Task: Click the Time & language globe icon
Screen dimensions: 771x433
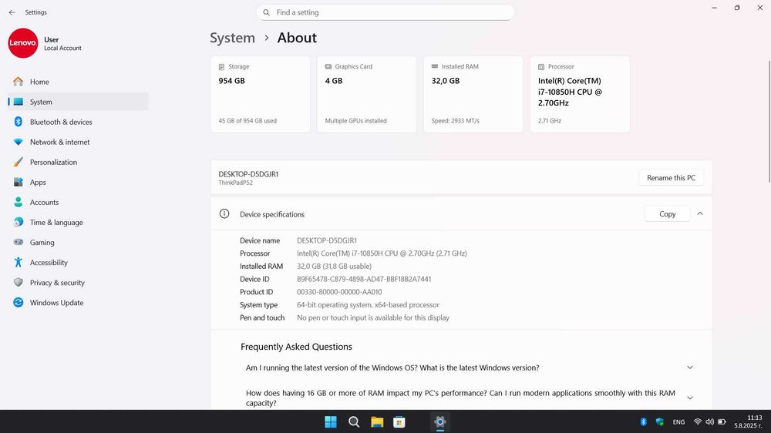Action: coord(19,222)
